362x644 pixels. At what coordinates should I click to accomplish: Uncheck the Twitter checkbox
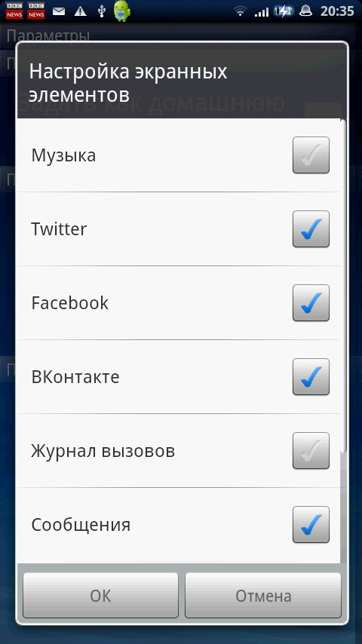tap(311, 228)
